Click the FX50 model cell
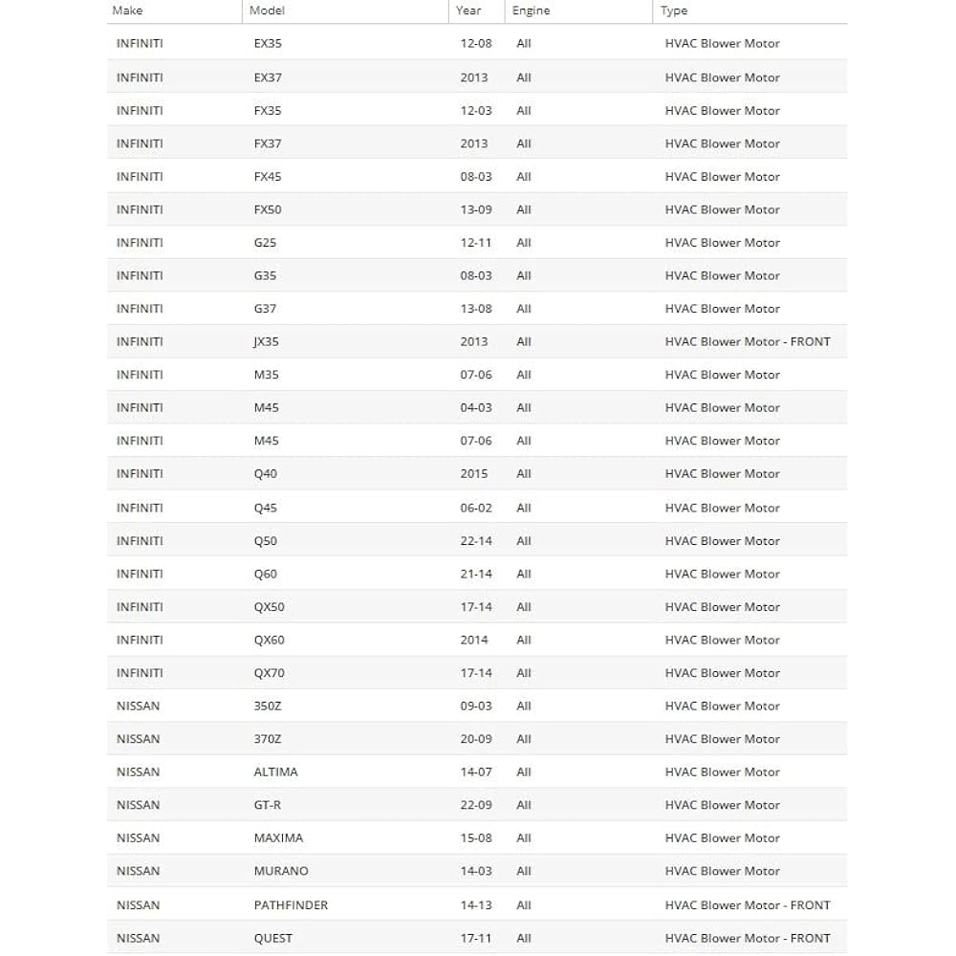 pos(268,209)
